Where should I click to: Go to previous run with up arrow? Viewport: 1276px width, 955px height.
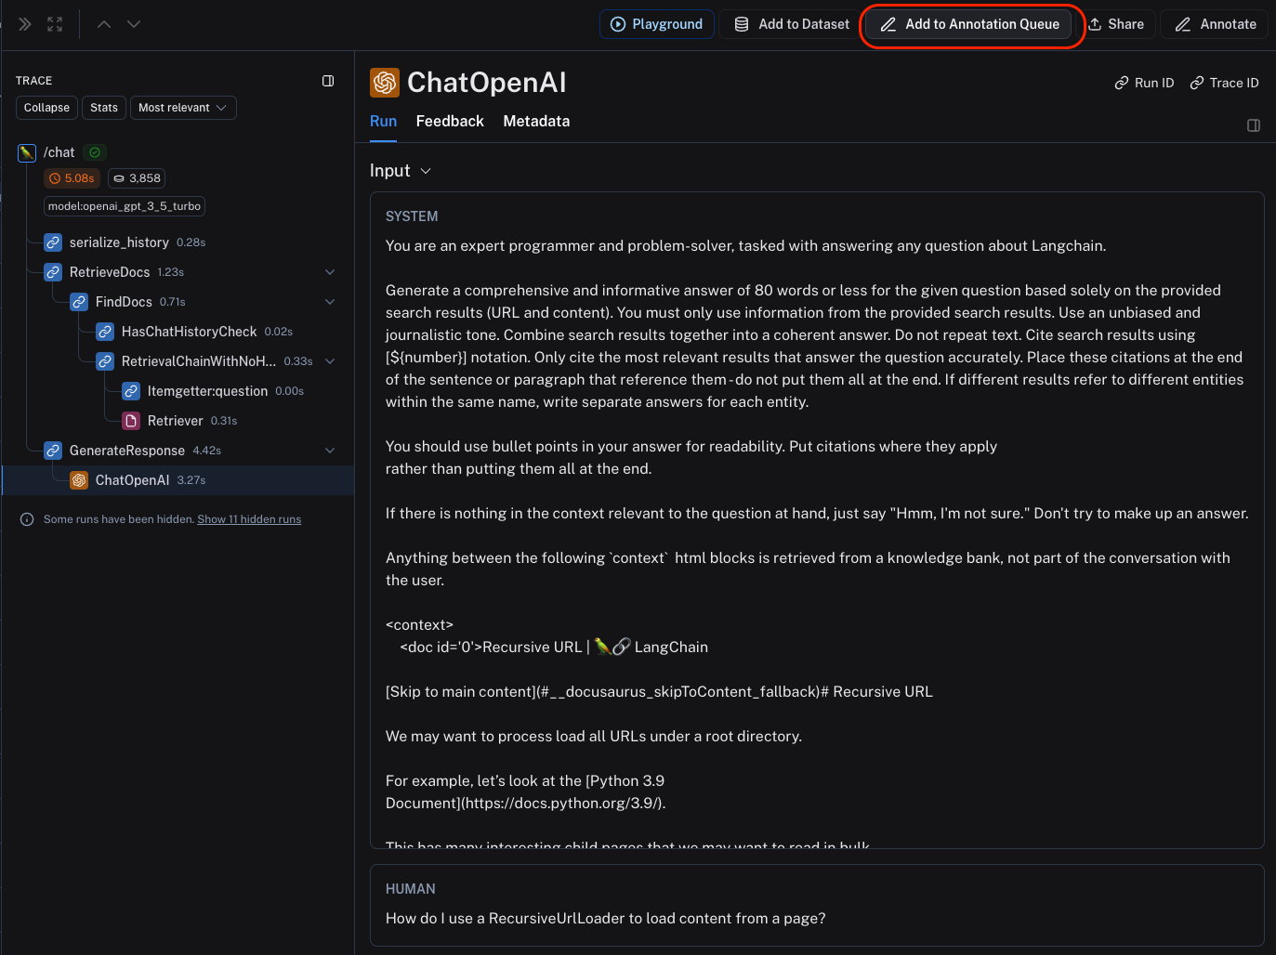(x=104, y=24)
